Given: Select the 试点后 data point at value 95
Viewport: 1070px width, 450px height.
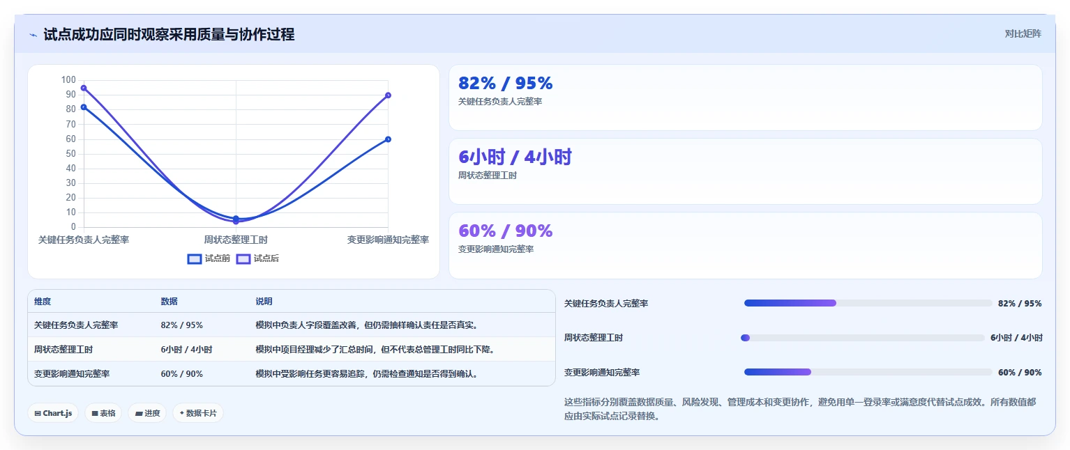Looking at the screenshot, I should 84,88.
